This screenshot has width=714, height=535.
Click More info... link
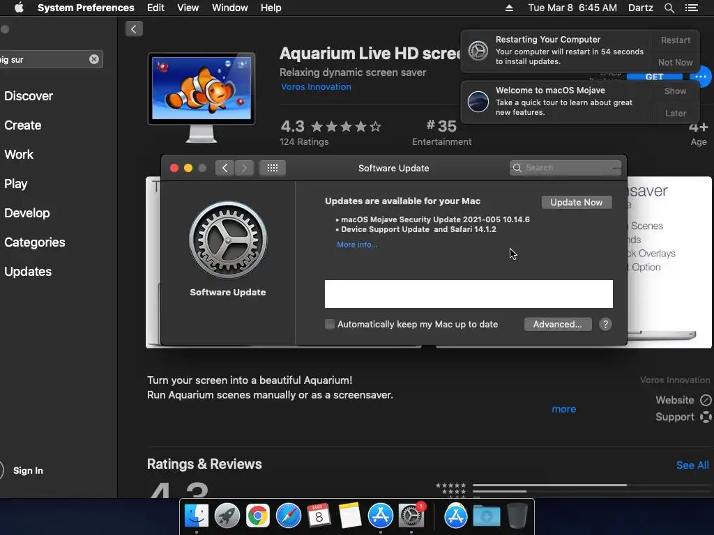(x=357, y=245)
